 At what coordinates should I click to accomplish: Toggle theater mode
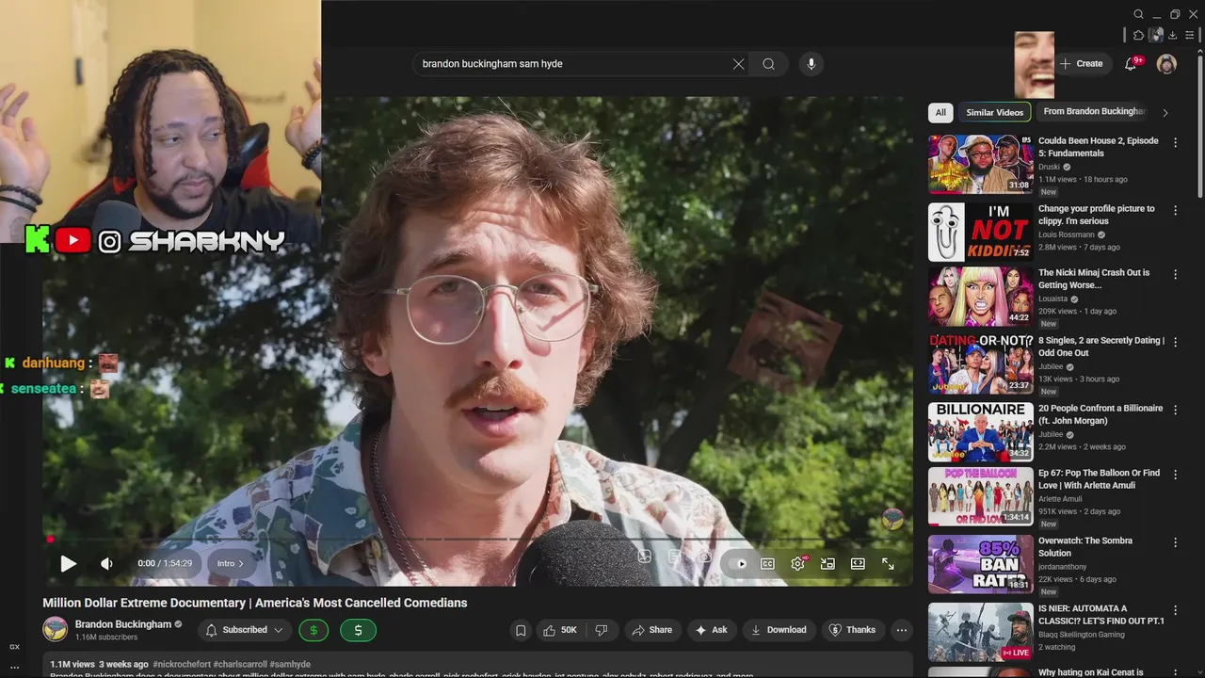[x=858, y=563]
